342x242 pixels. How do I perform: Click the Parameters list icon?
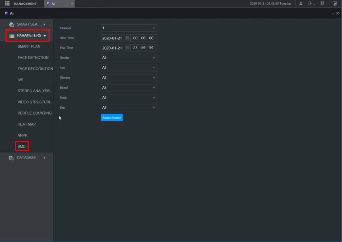point(12,35)
